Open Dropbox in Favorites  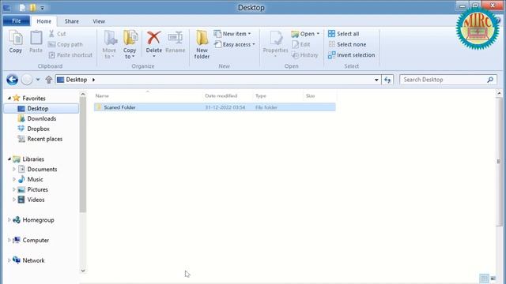[x=38, y=129]
